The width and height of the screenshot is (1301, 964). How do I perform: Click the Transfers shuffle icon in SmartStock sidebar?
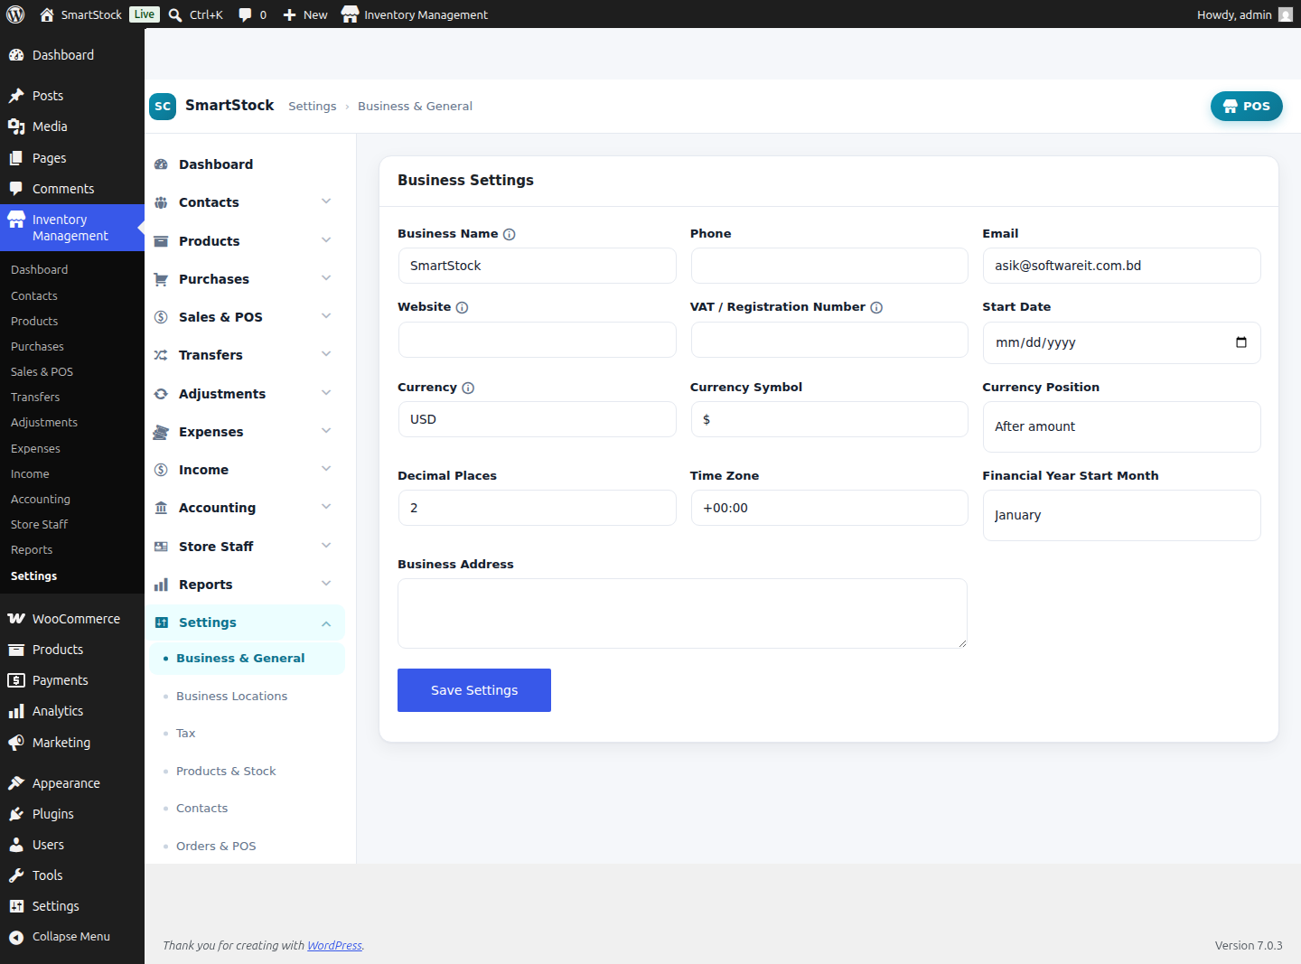[161, 355]
